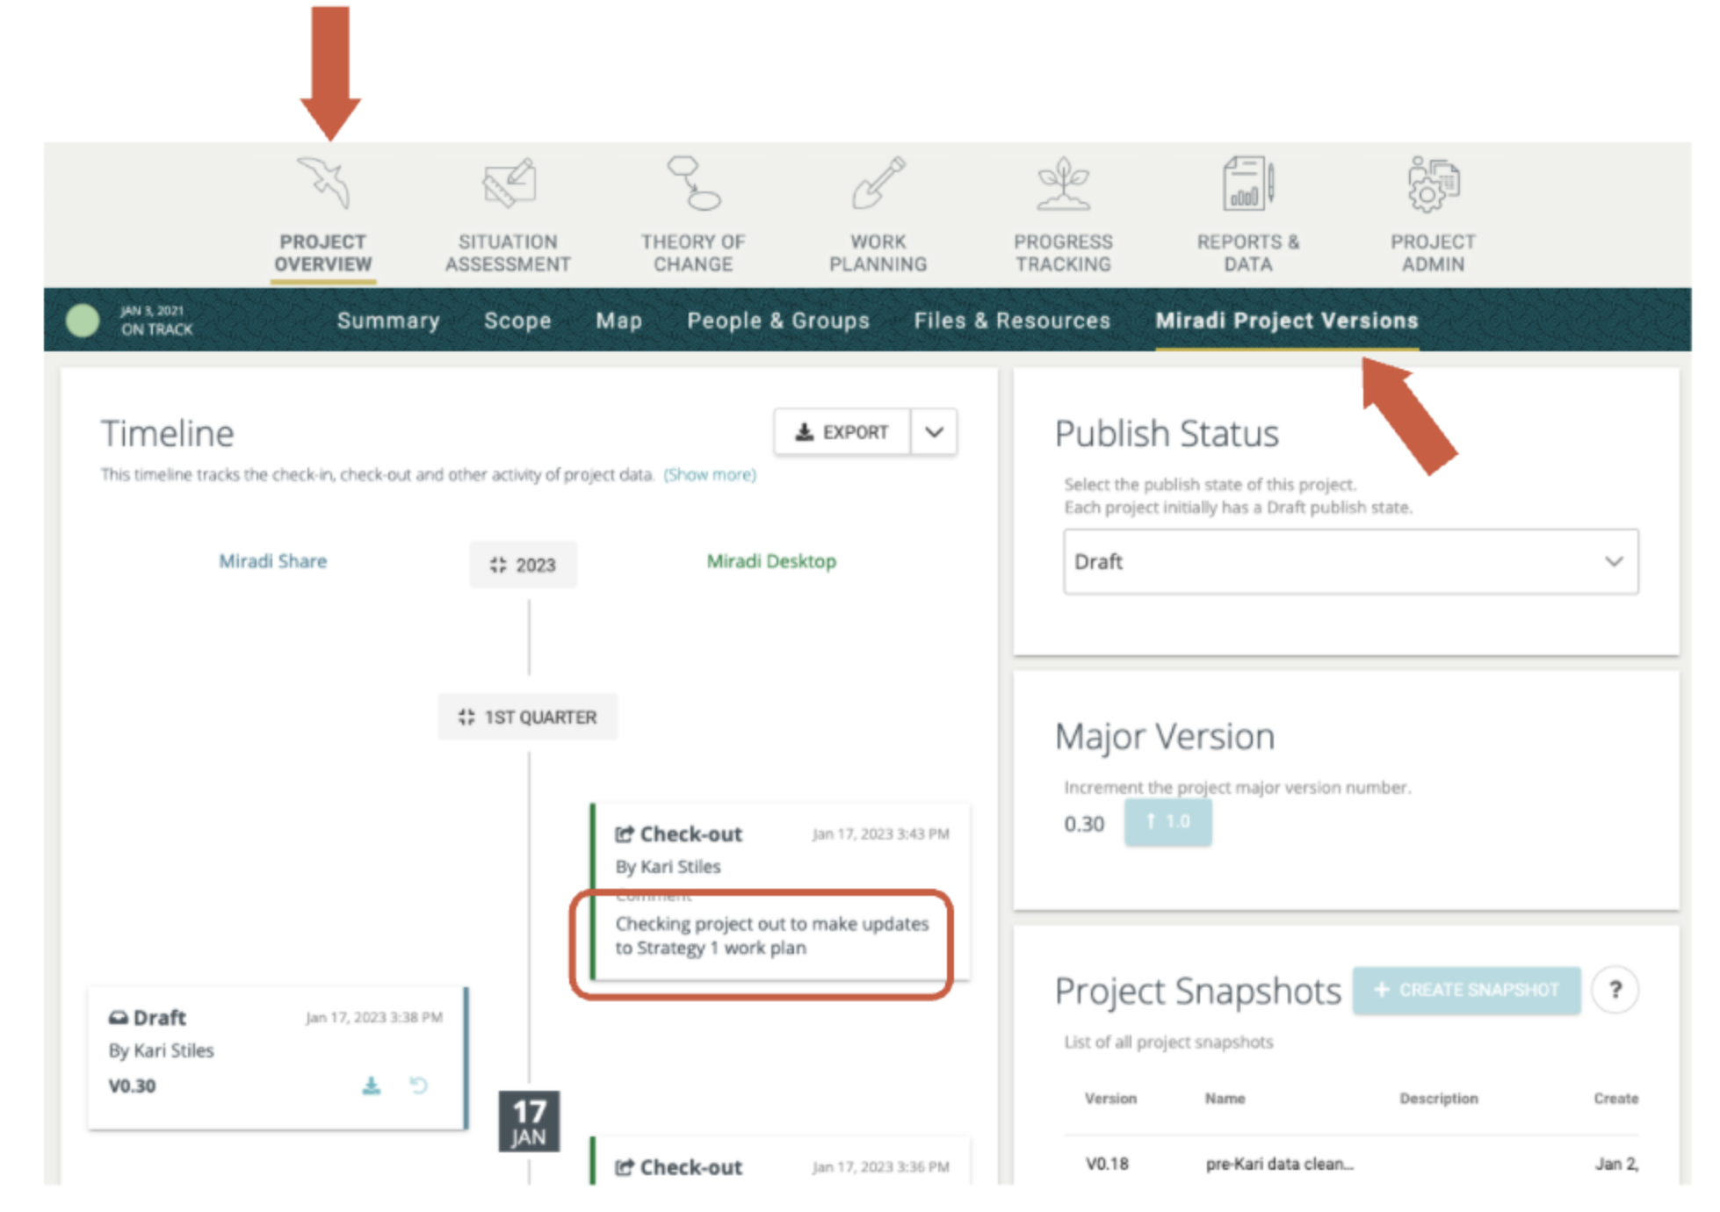The image size is (1720, 1212).
Task: Select the Project Overview bird icon
Action: [325, 182]
